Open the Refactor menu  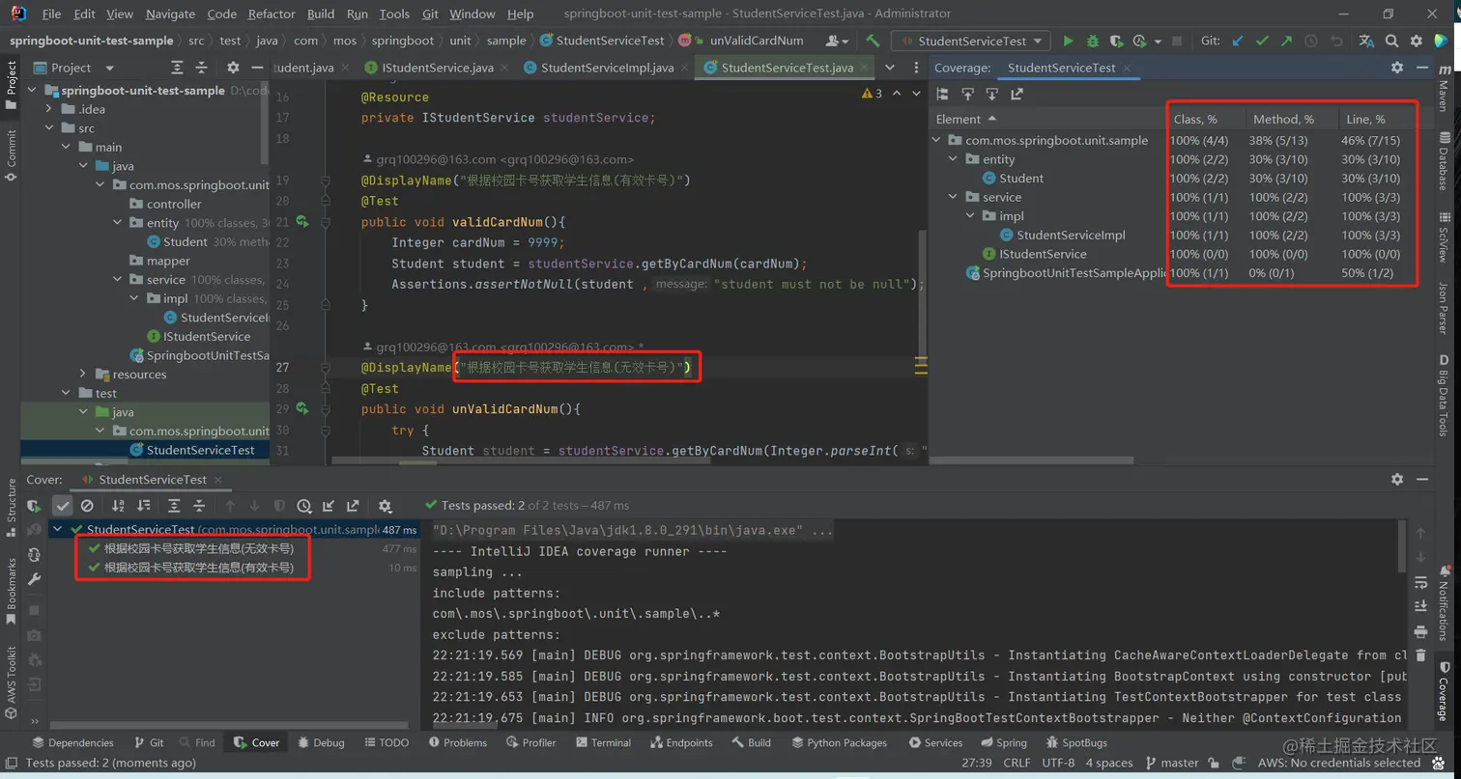click(272, 14)
